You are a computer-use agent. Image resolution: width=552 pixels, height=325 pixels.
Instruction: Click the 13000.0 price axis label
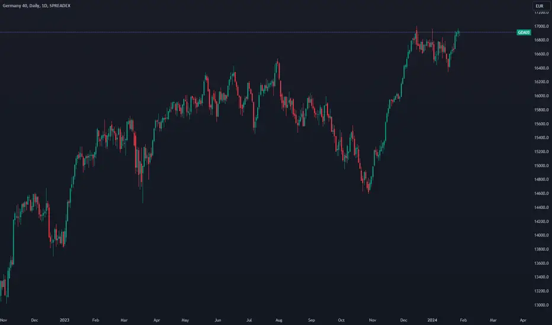click(541, 305)
